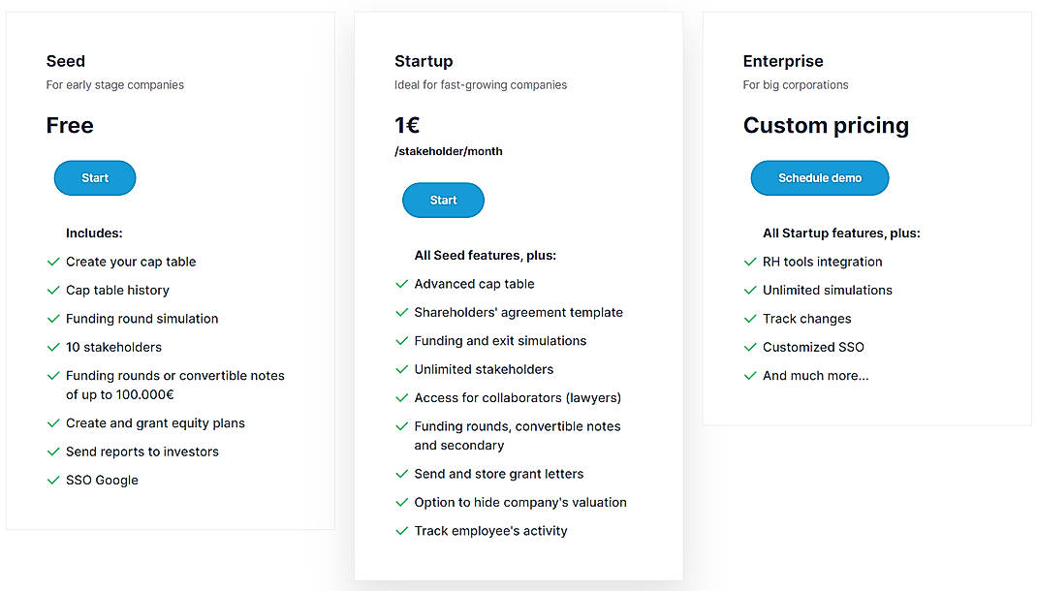Click the Start button under Startup plan
Screen dimensions: 1037x591
[443, 200]
